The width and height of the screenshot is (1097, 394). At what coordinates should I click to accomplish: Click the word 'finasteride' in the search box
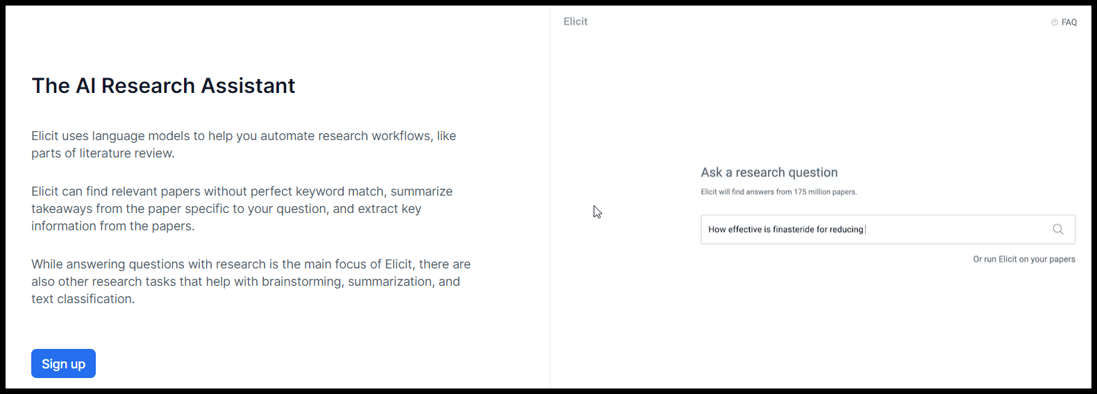pyautogui.click(x=794, y=230)
